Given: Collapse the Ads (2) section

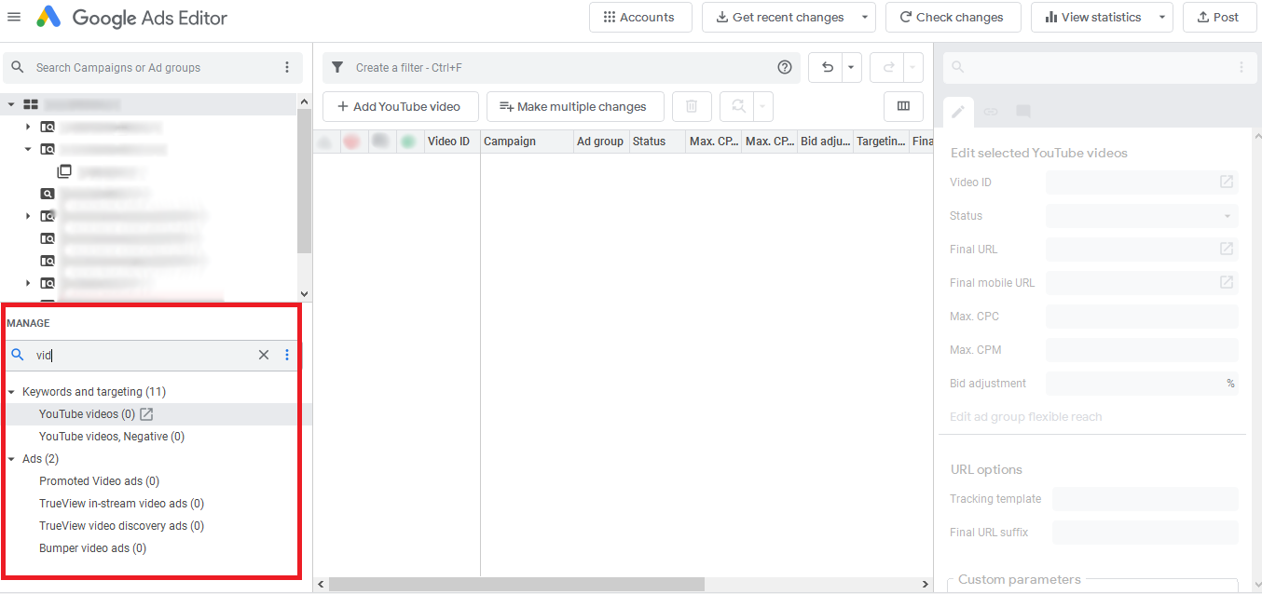Looking at the screenshot, I should [11, 459].
